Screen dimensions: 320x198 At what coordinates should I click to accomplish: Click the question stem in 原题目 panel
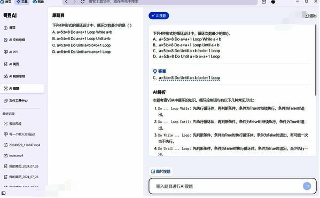coord(92,25)
